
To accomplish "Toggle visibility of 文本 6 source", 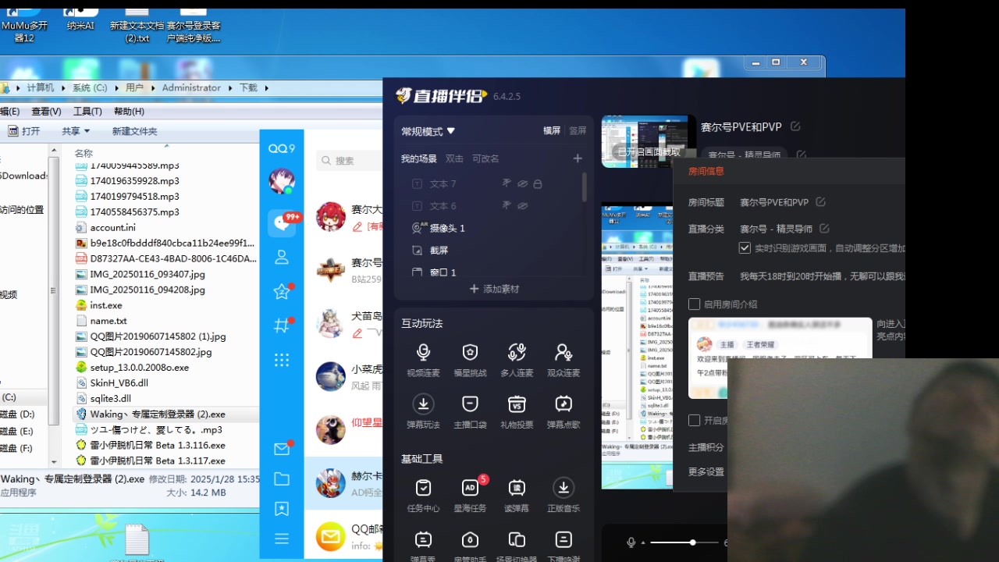I will 523,206.
